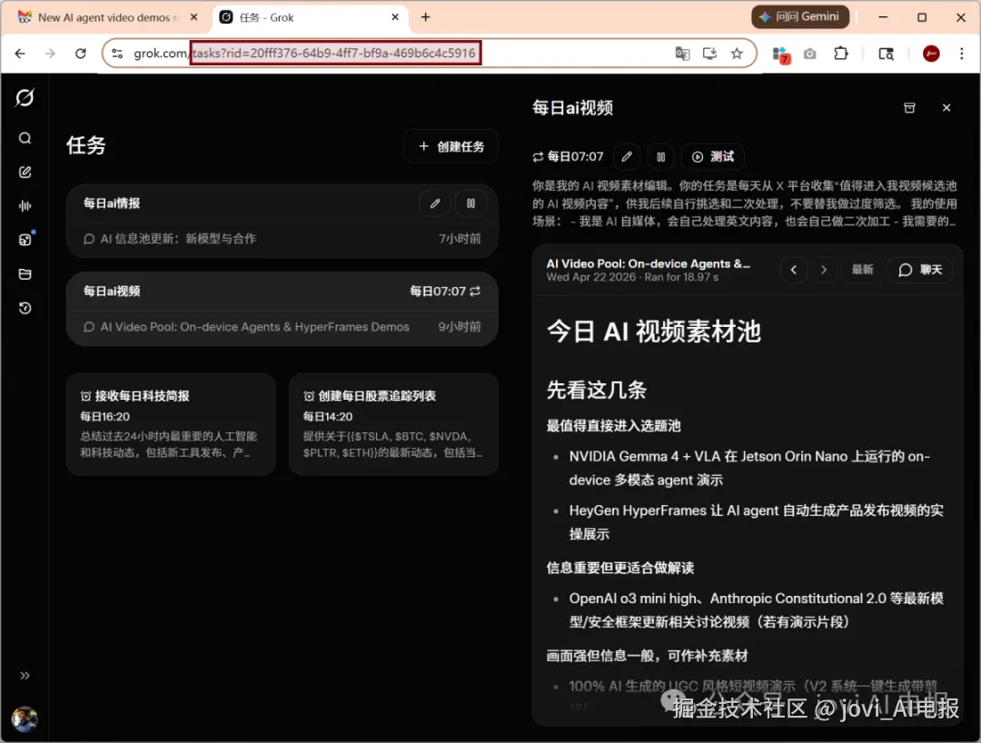Screen dimensions: 981x743
Task: Close the 每日ai视频 detail panel
Action: pyautogui.click(x=946, y=107)
